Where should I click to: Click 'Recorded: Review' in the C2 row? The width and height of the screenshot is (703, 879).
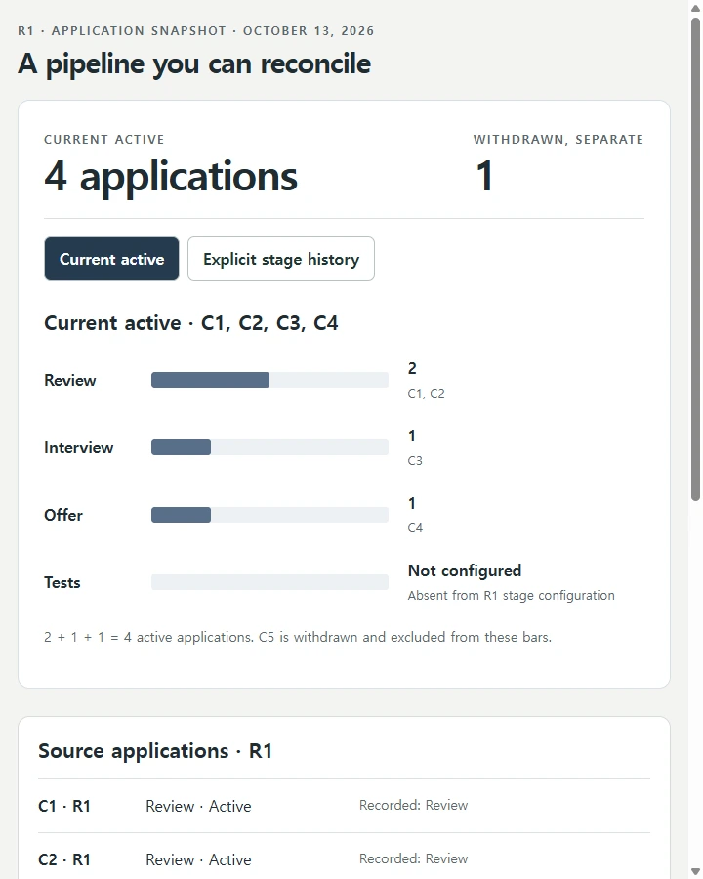(x=413, y=858)
